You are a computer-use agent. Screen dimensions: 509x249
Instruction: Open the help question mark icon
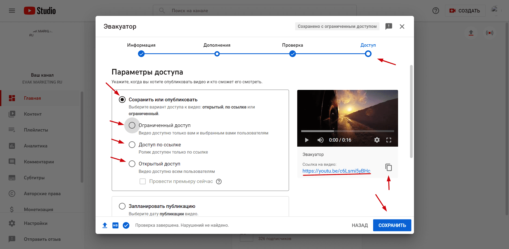435,11
